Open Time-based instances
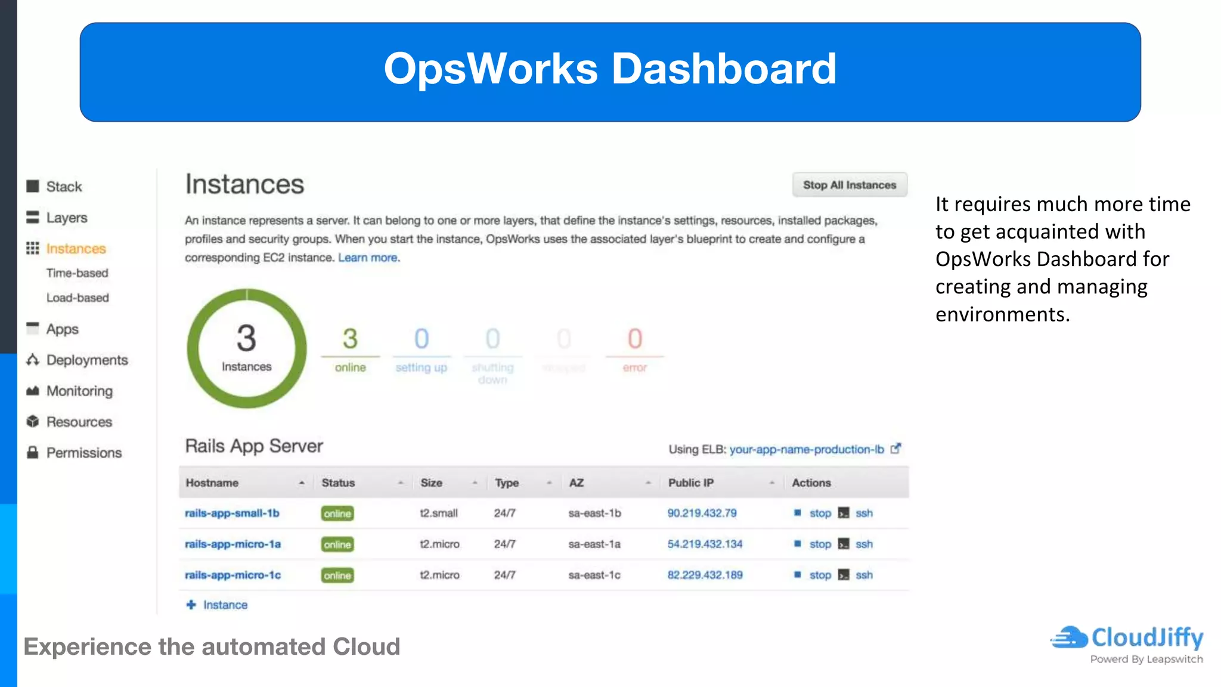Screen dimensions: 1221x687 coord(78,273)
